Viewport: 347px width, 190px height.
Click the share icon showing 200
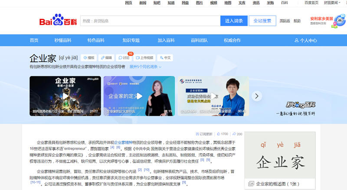[x=237, y=134]
